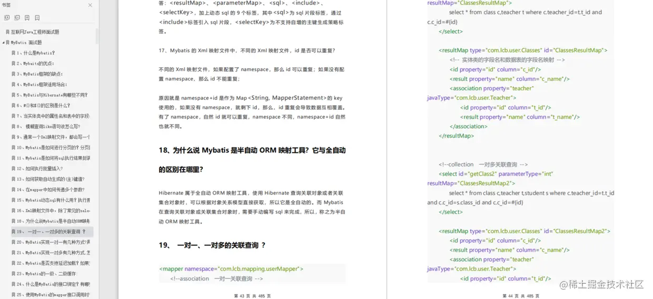Click heading 18、为什么说 Mybatis 是半自动 ORM
This screenshot has width=653, height=299.
tap(252, 160)
